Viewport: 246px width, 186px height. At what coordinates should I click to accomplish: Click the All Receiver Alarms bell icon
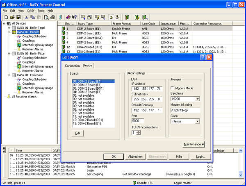(x=9, y=97)
